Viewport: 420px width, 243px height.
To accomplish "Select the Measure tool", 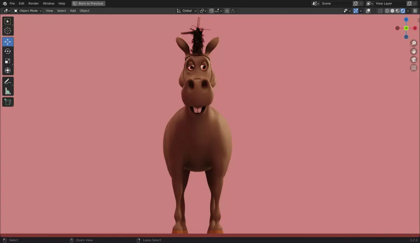I will 8,91.
